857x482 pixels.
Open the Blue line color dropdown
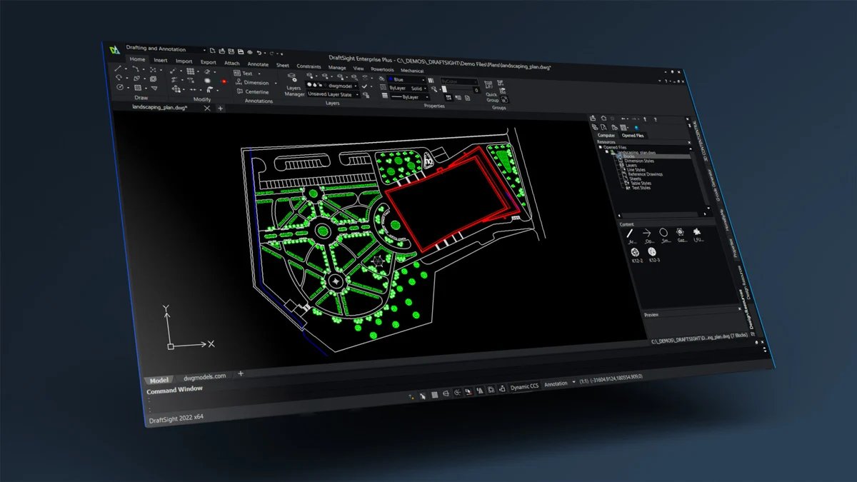click(406, 80)
